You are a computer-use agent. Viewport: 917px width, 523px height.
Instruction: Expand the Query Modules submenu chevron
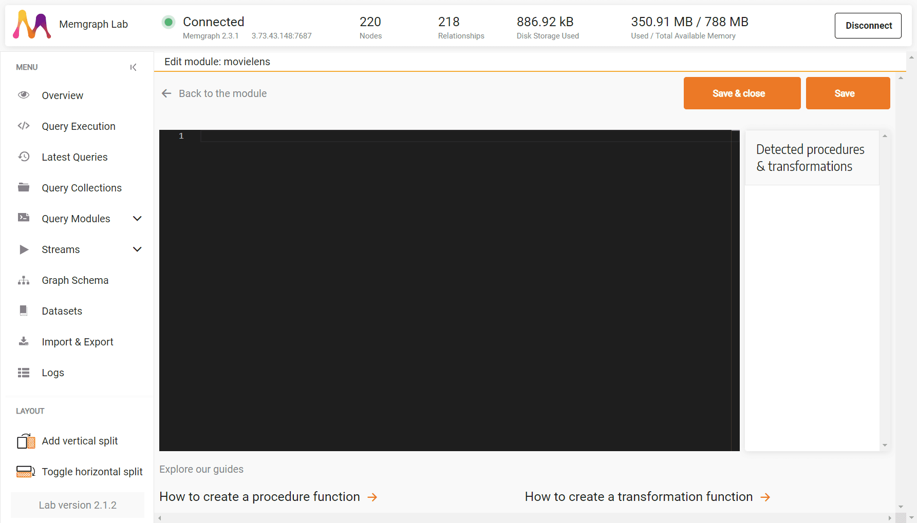point(137,219)
